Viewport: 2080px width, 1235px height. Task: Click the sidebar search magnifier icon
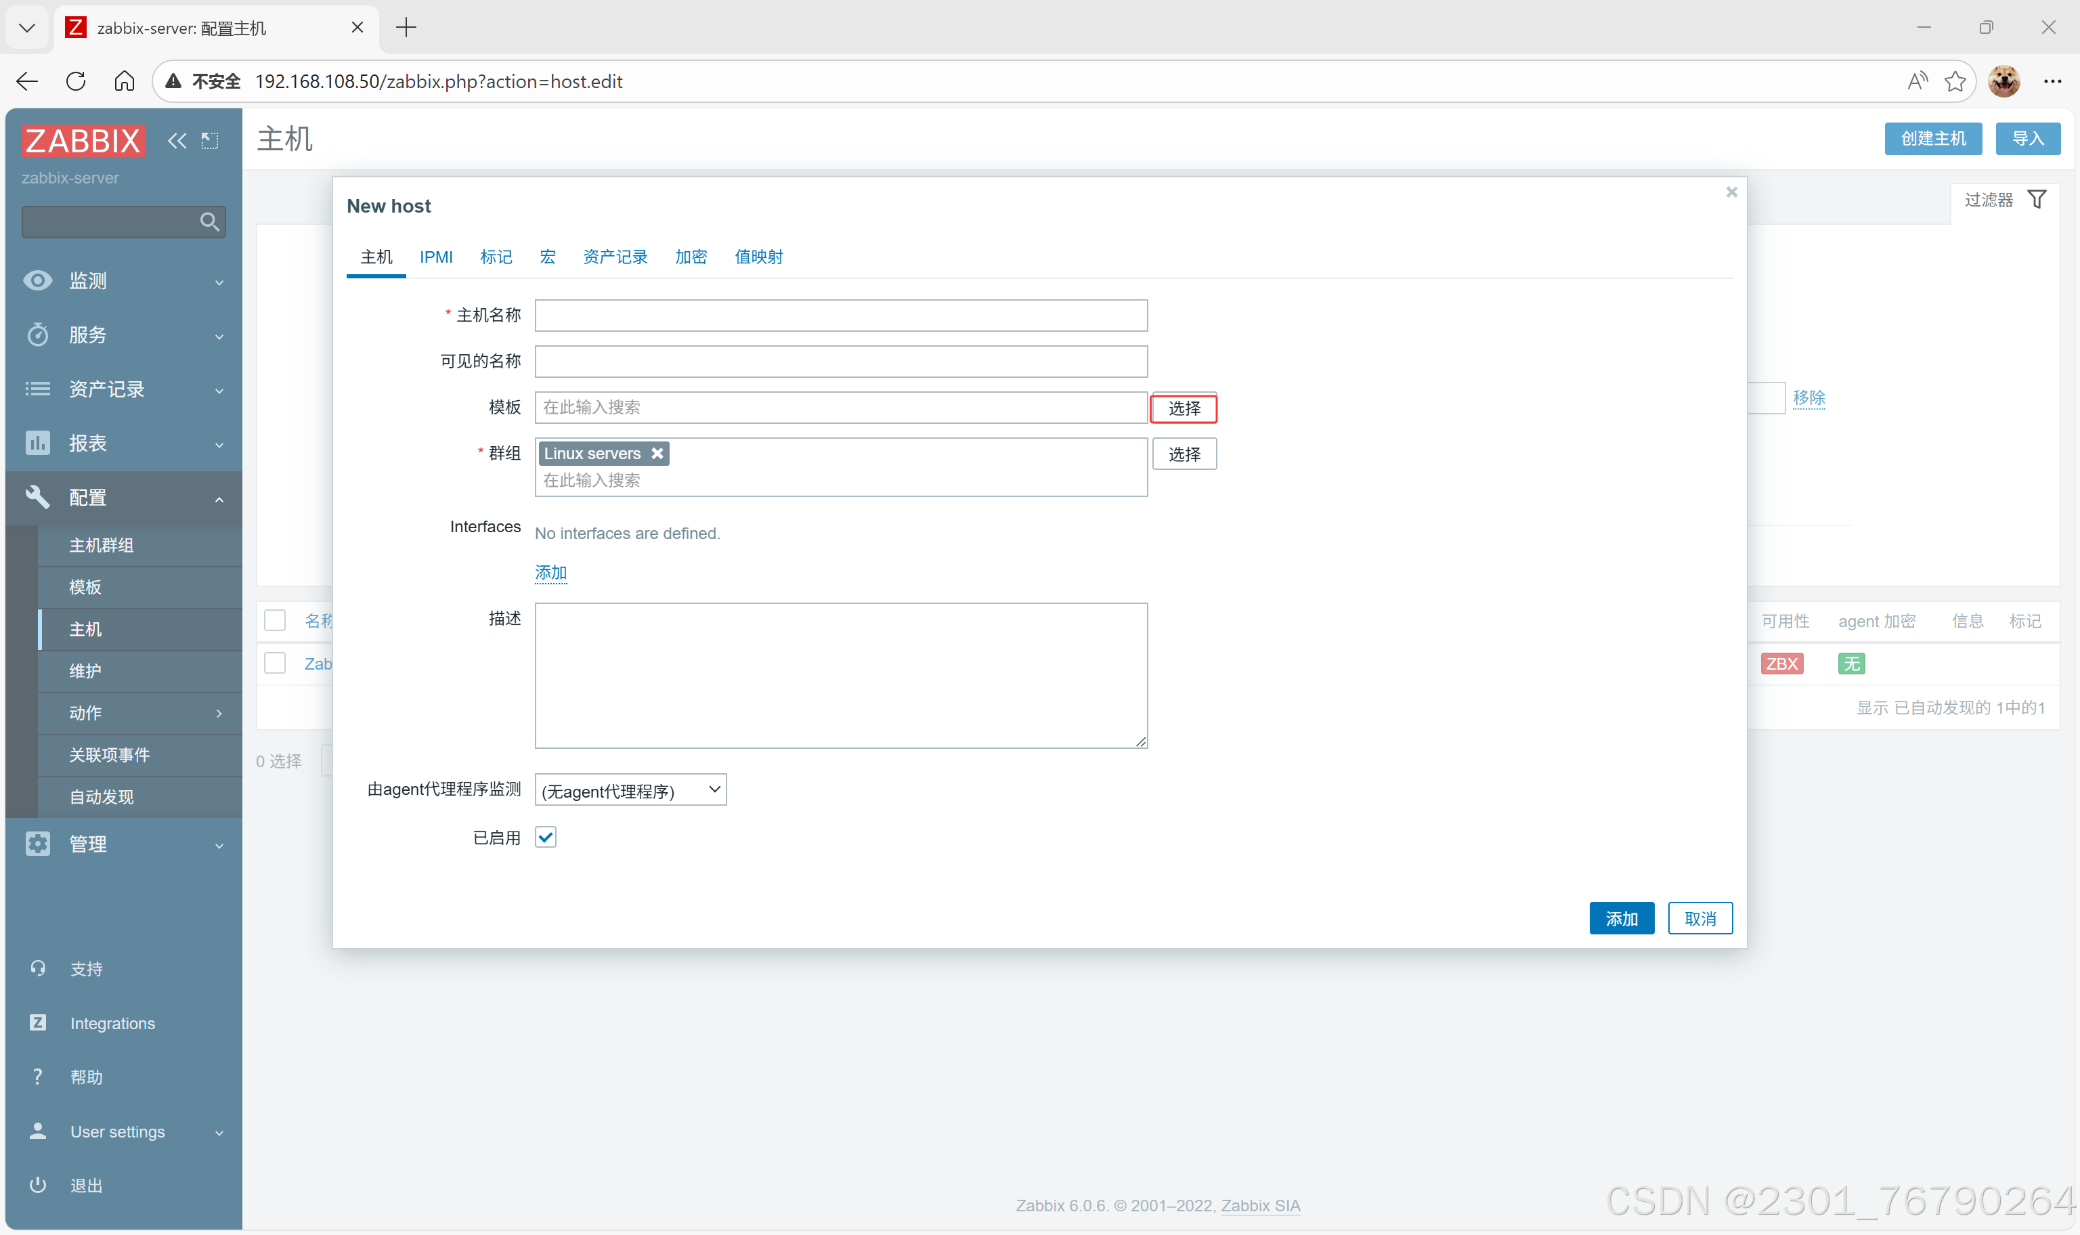[209, 222]
